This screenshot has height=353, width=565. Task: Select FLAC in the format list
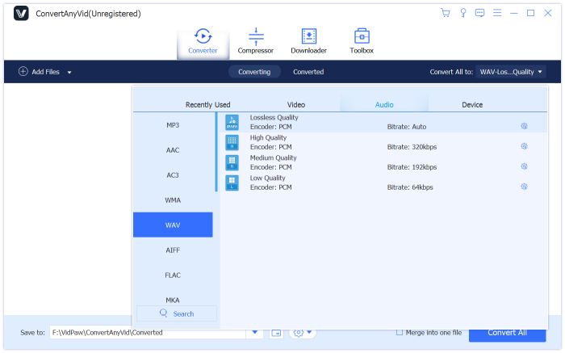click(173, 275)
